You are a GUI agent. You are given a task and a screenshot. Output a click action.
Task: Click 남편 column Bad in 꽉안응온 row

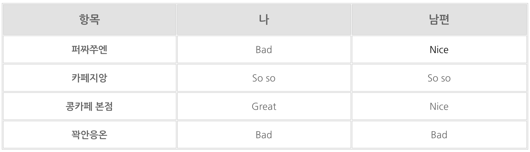(439, 135)
